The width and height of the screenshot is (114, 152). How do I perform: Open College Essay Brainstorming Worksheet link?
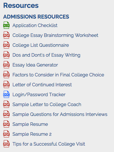point(55,35)
